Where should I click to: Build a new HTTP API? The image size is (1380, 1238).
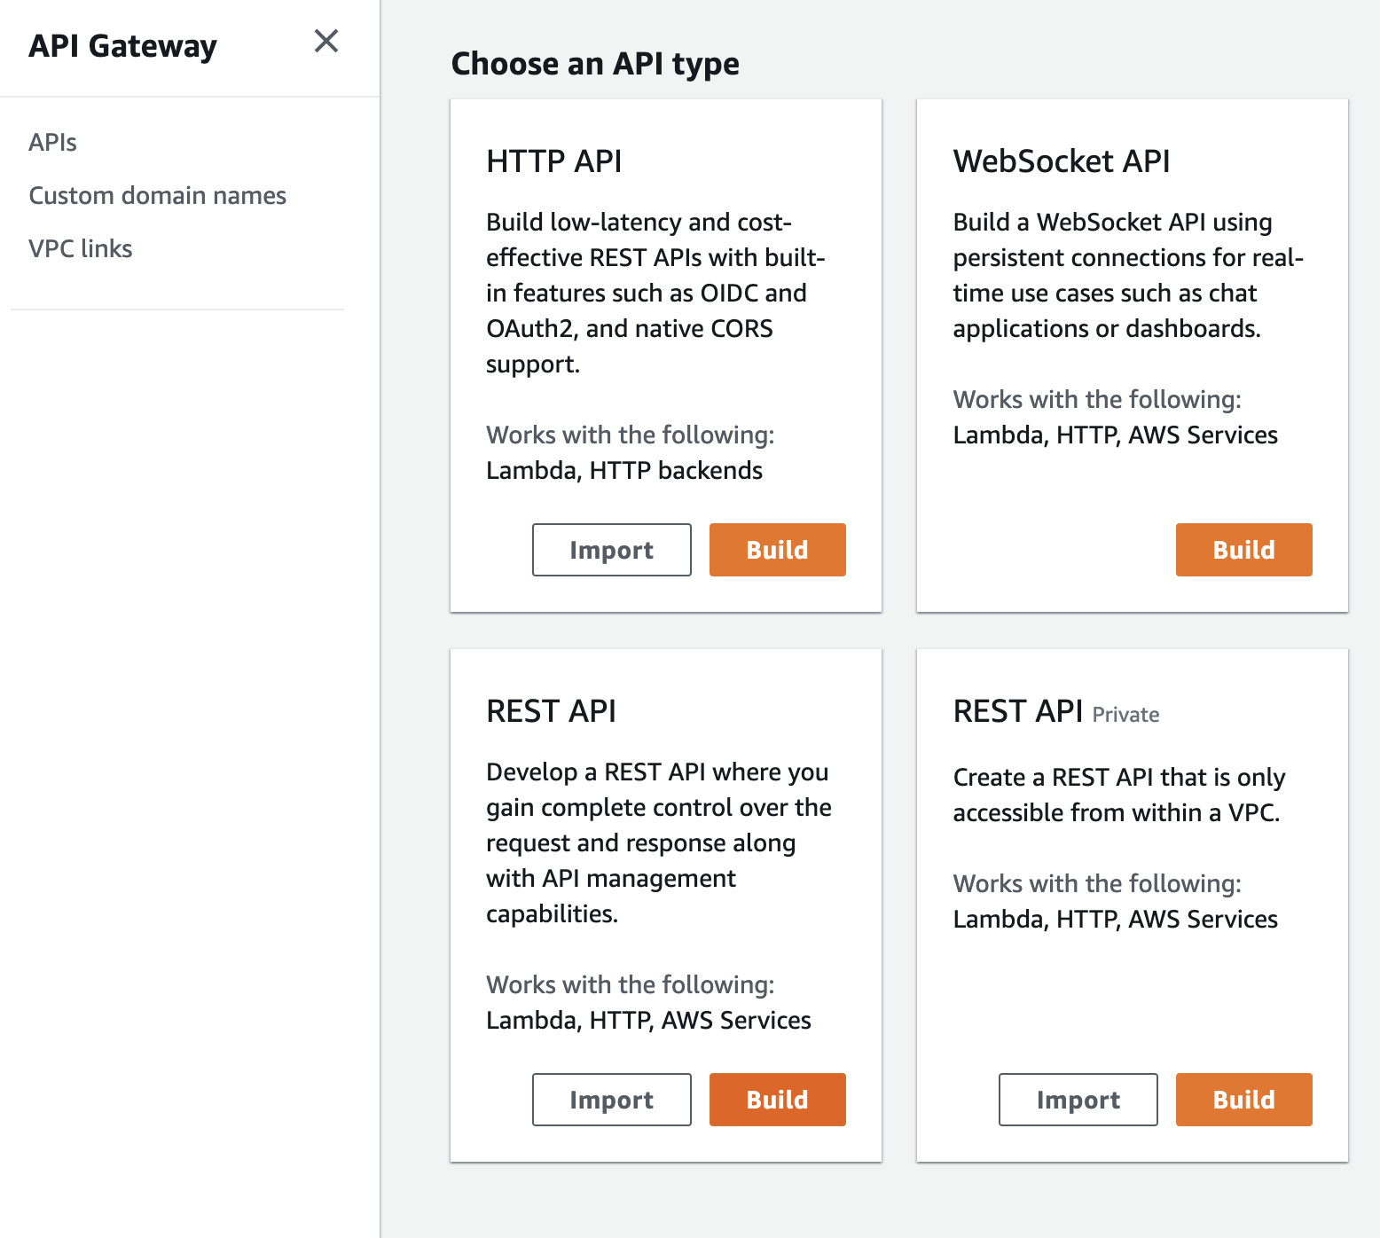click(x=777, y=550)
